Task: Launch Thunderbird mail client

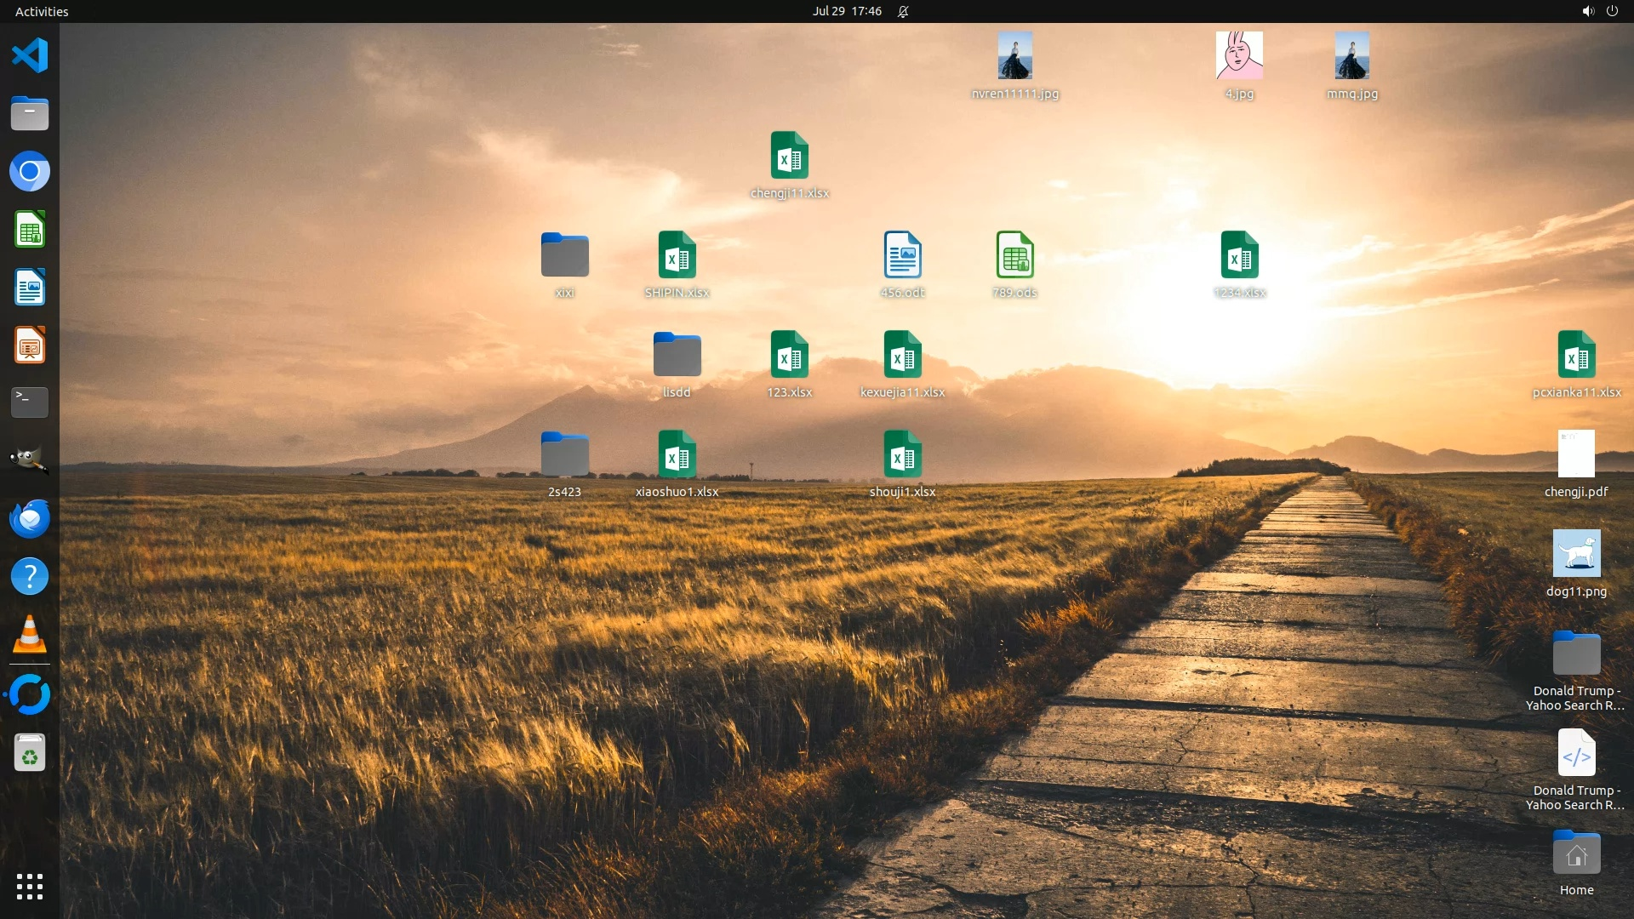Action: [30, 518]
